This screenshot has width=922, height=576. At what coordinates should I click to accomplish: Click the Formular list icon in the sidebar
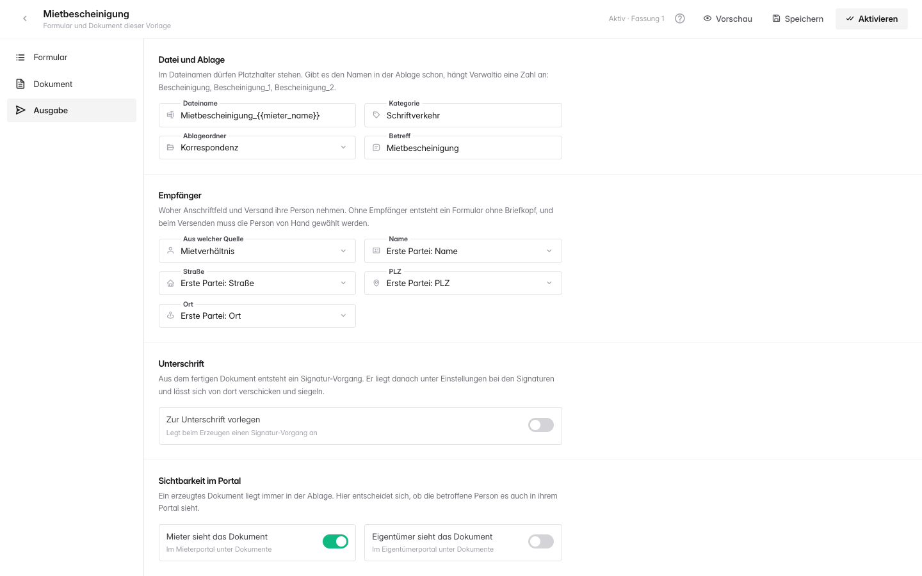[x=20, y=58]
